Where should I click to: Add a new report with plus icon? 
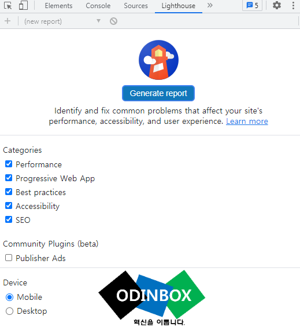tap(8, 21)
